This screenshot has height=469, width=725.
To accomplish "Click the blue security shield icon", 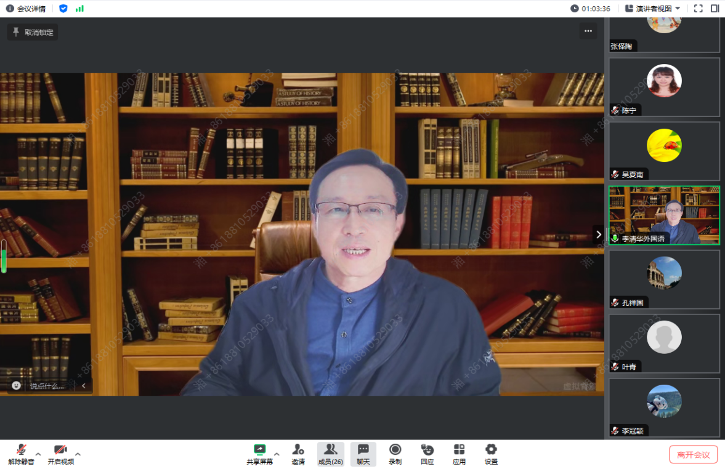I will [63, 9].
